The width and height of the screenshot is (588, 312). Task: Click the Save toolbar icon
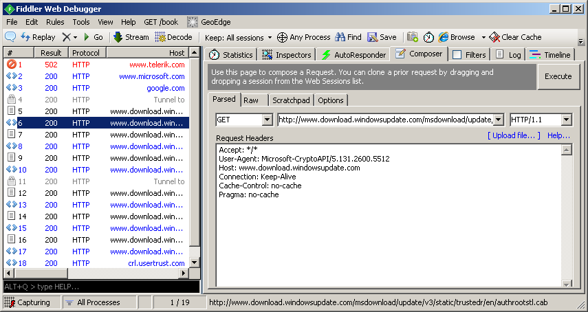point(373,37)
